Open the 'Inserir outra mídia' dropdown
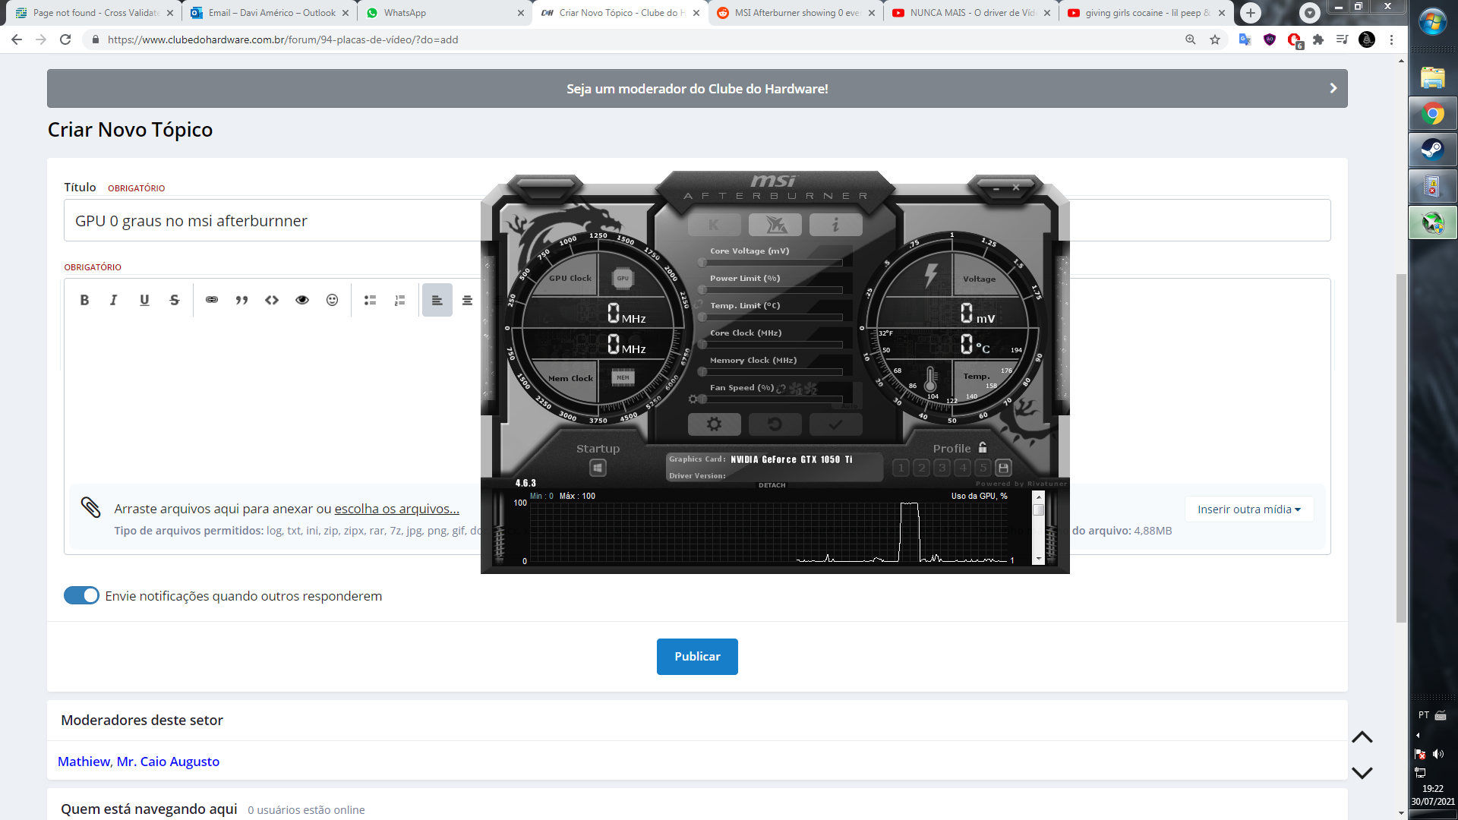 [1248, 509]
